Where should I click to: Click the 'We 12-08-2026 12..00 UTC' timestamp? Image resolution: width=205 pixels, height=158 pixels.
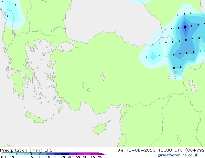click(150, 150)
